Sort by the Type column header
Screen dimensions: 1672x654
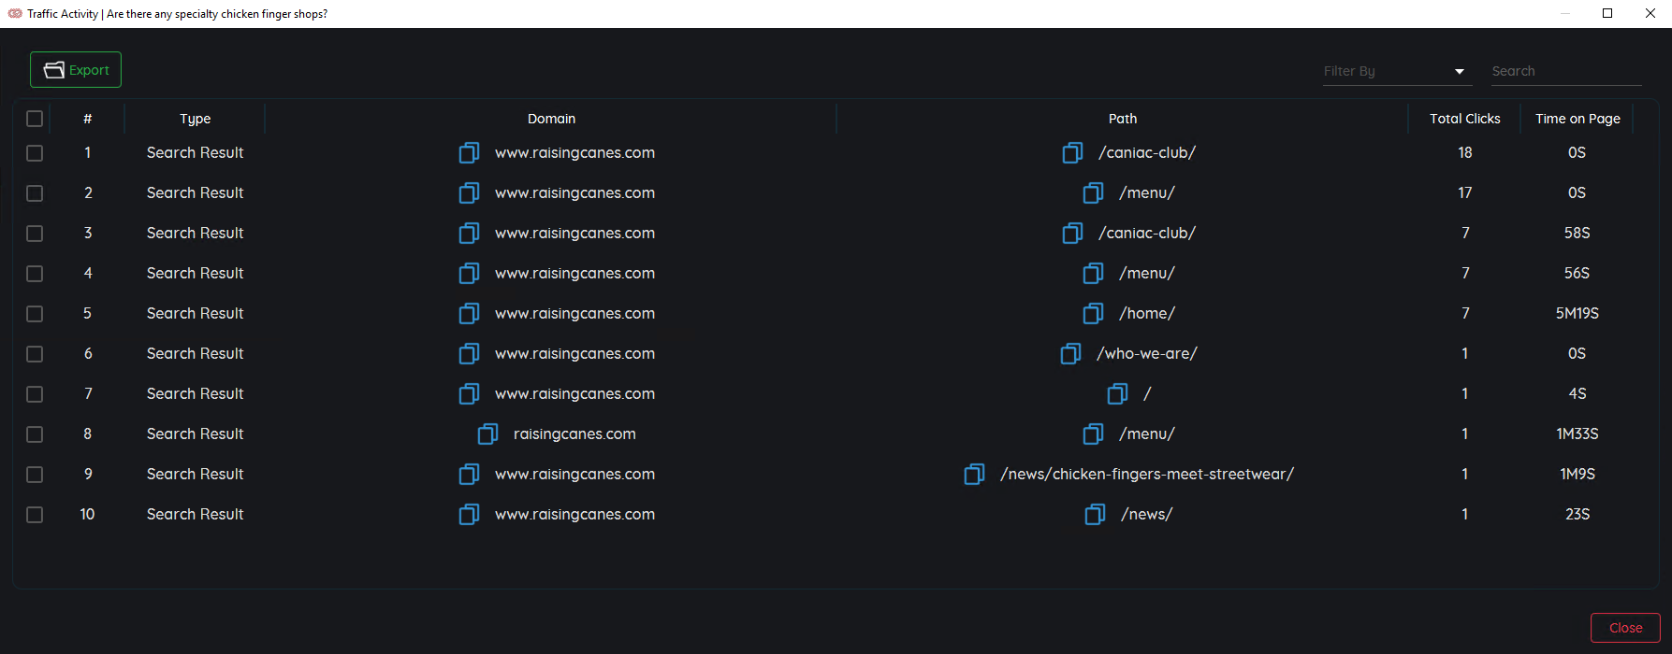[x=195, y=119]
